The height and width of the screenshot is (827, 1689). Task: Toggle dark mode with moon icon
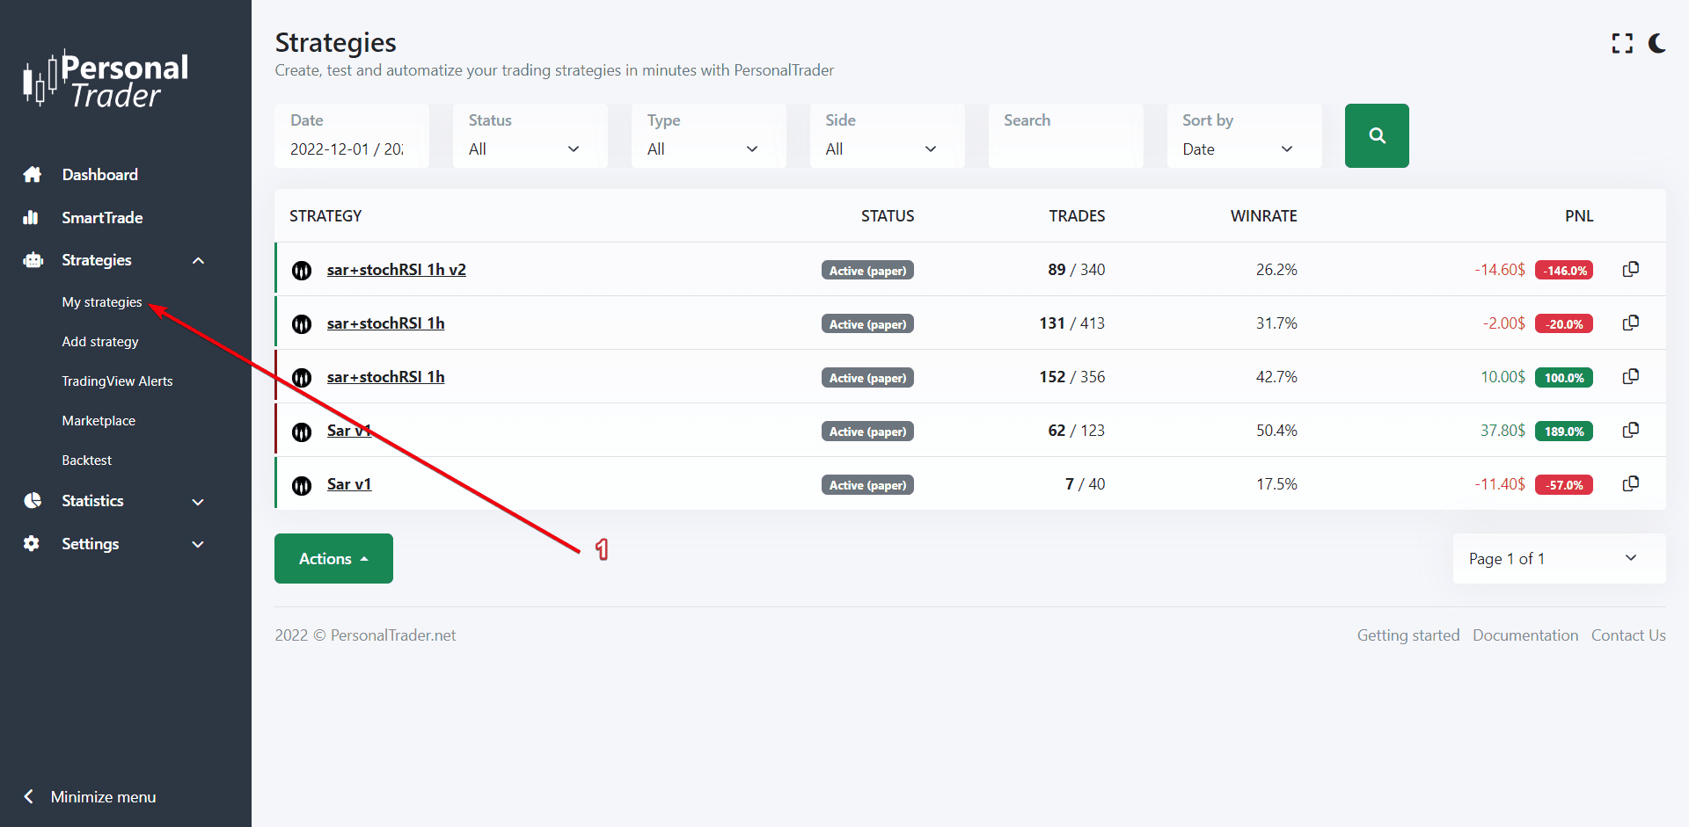(x=1656, y=43)
